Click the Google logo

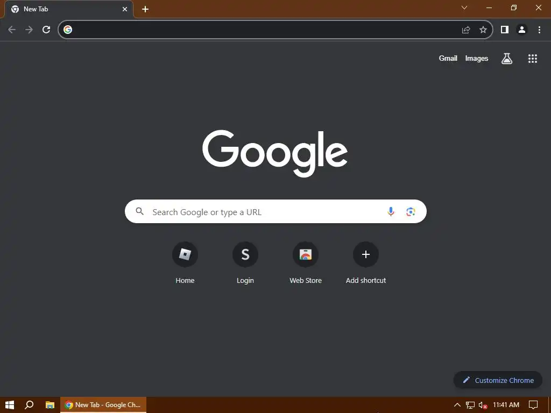(275, 153)
